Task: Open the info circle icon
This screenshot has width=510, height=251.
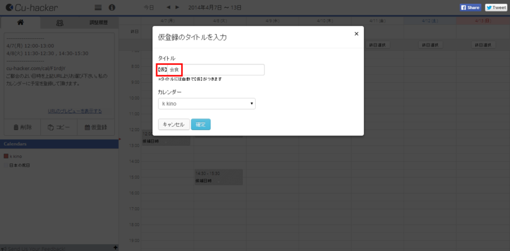Action: coord(112,8)
